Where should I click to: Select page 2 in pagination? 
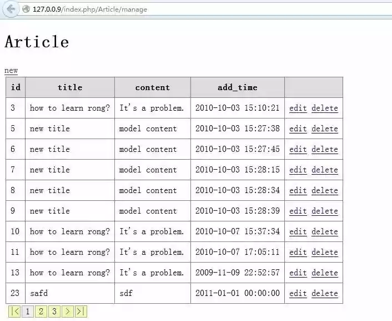click(41, 312)
